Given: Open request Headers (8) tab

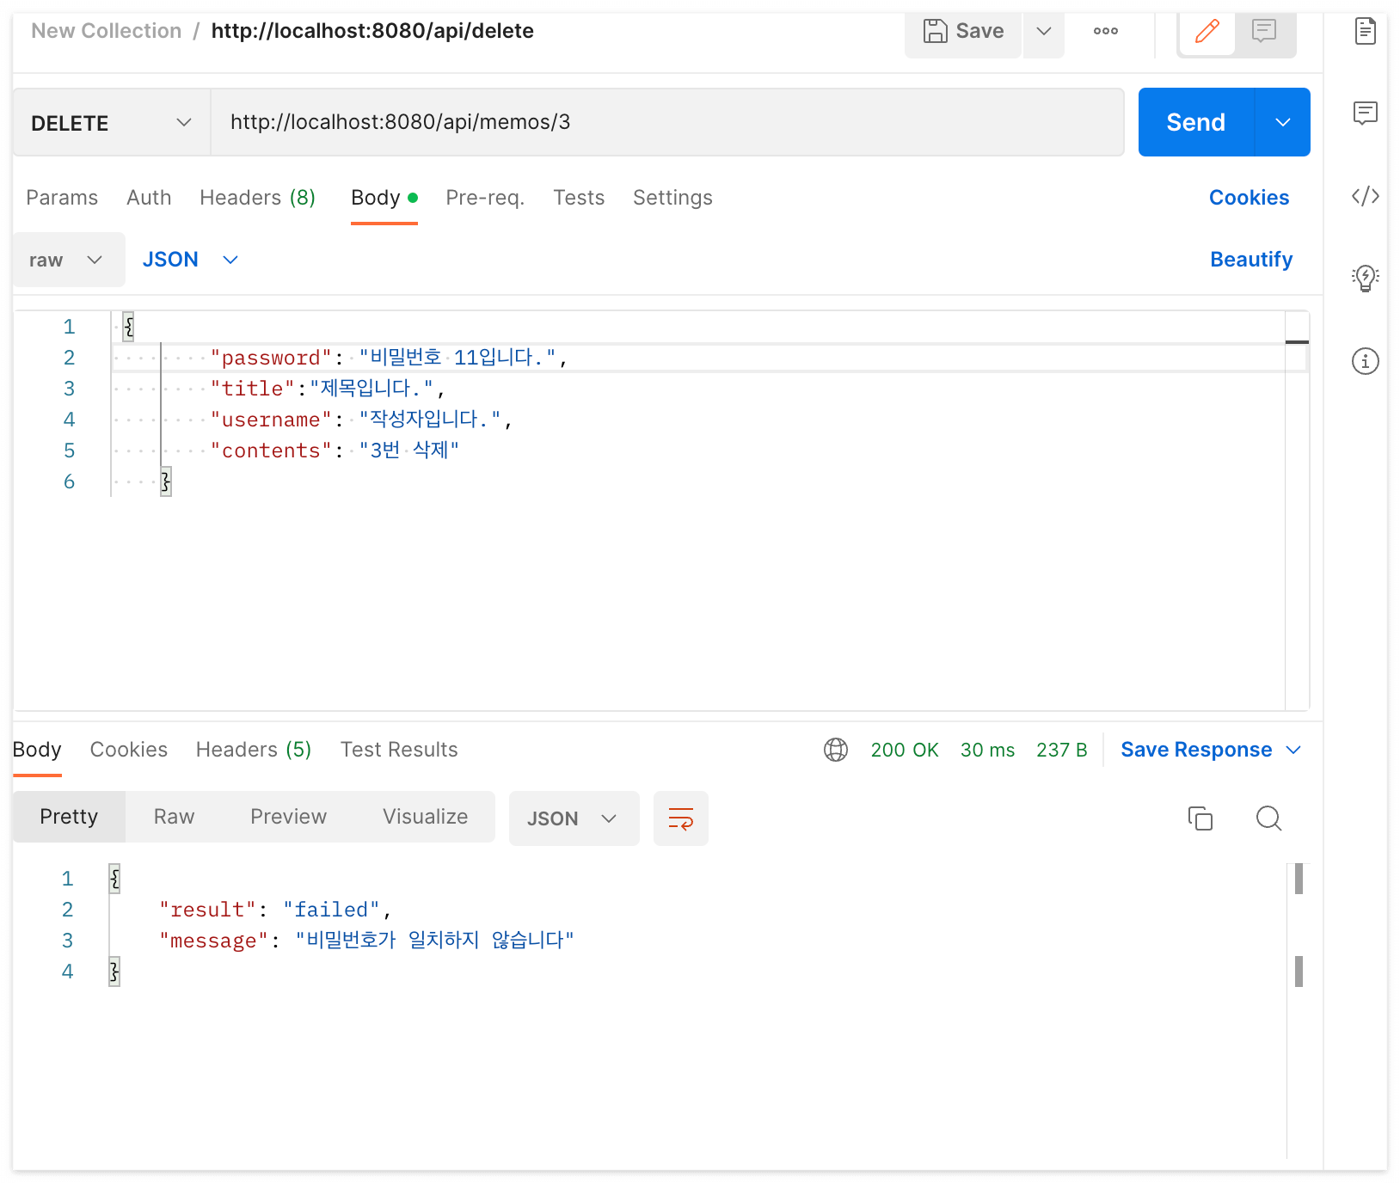Looking at the screenshot, I should pos(257,198).
